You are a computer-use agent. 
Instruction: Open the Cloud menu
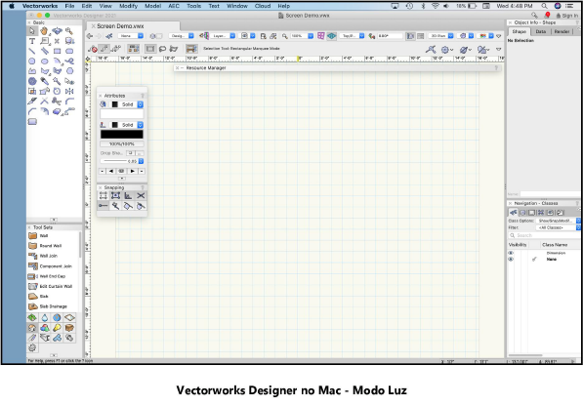pos(263,6)
